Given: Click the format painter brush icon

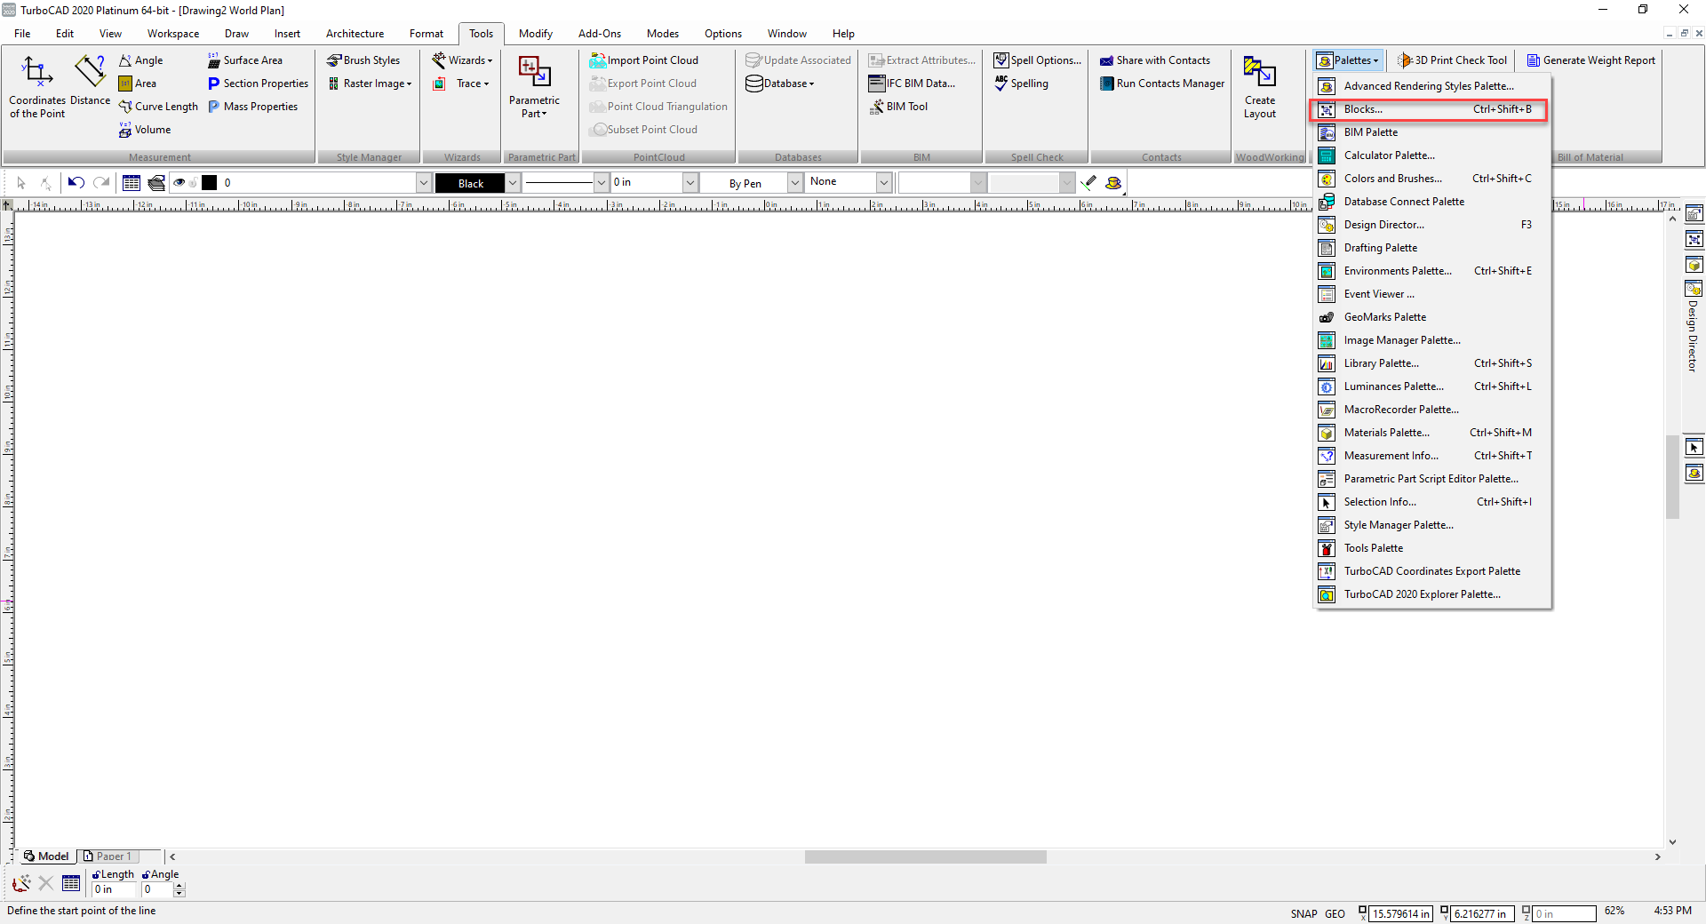Looking at the screenshot, I should click(1088, 183).
